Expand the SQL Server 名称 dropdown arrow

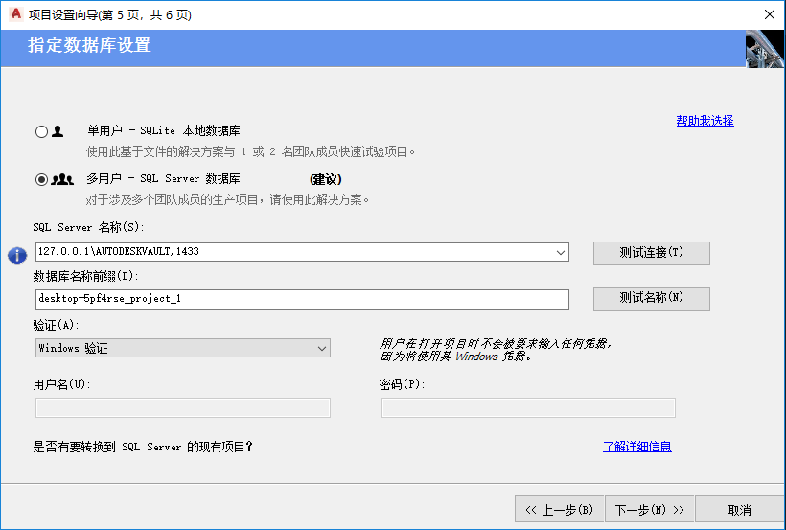tap(561, 252)
